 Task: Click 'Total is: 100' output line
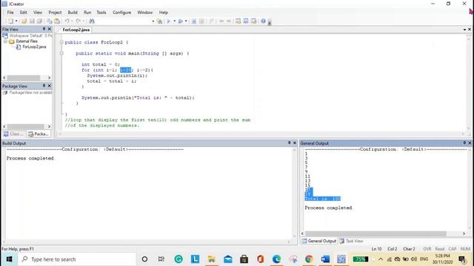[323, 199]
